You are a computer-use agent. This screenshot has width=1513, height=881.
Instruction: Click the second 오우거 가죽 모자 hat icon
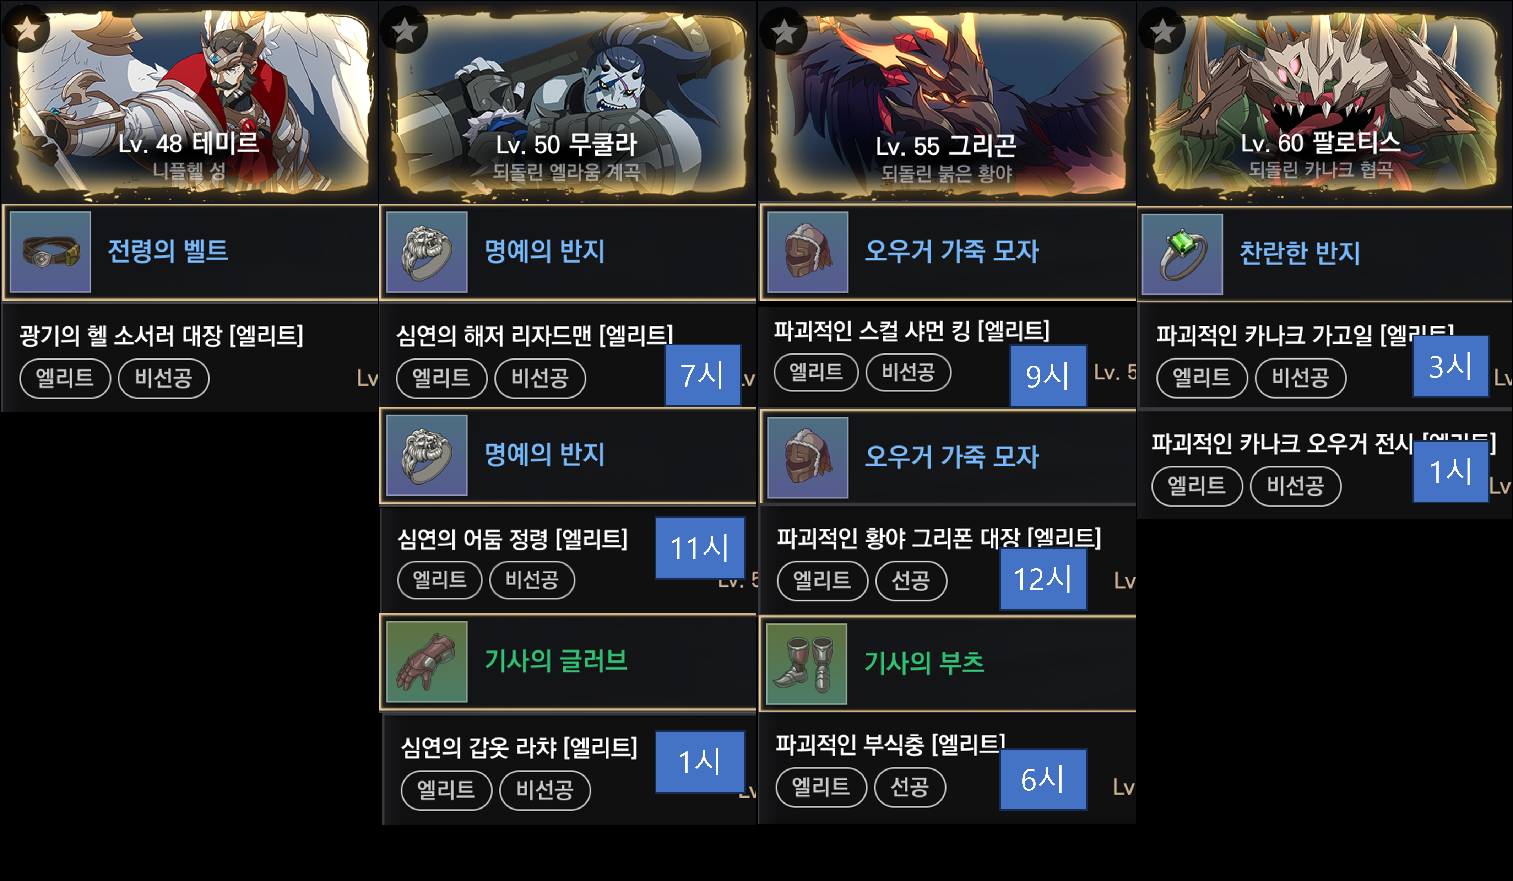tap(808, 458)
